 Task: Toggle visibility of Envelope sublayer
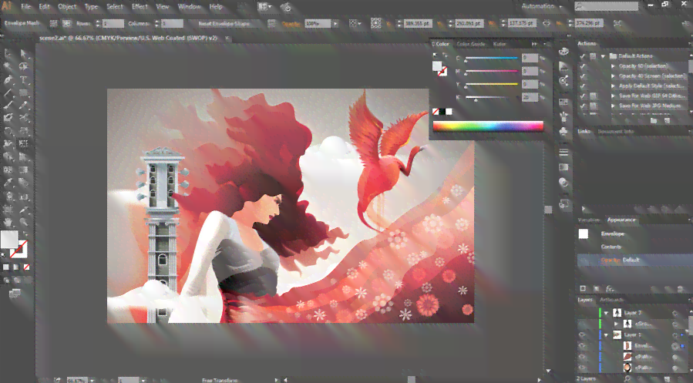(x=583, y=346)
